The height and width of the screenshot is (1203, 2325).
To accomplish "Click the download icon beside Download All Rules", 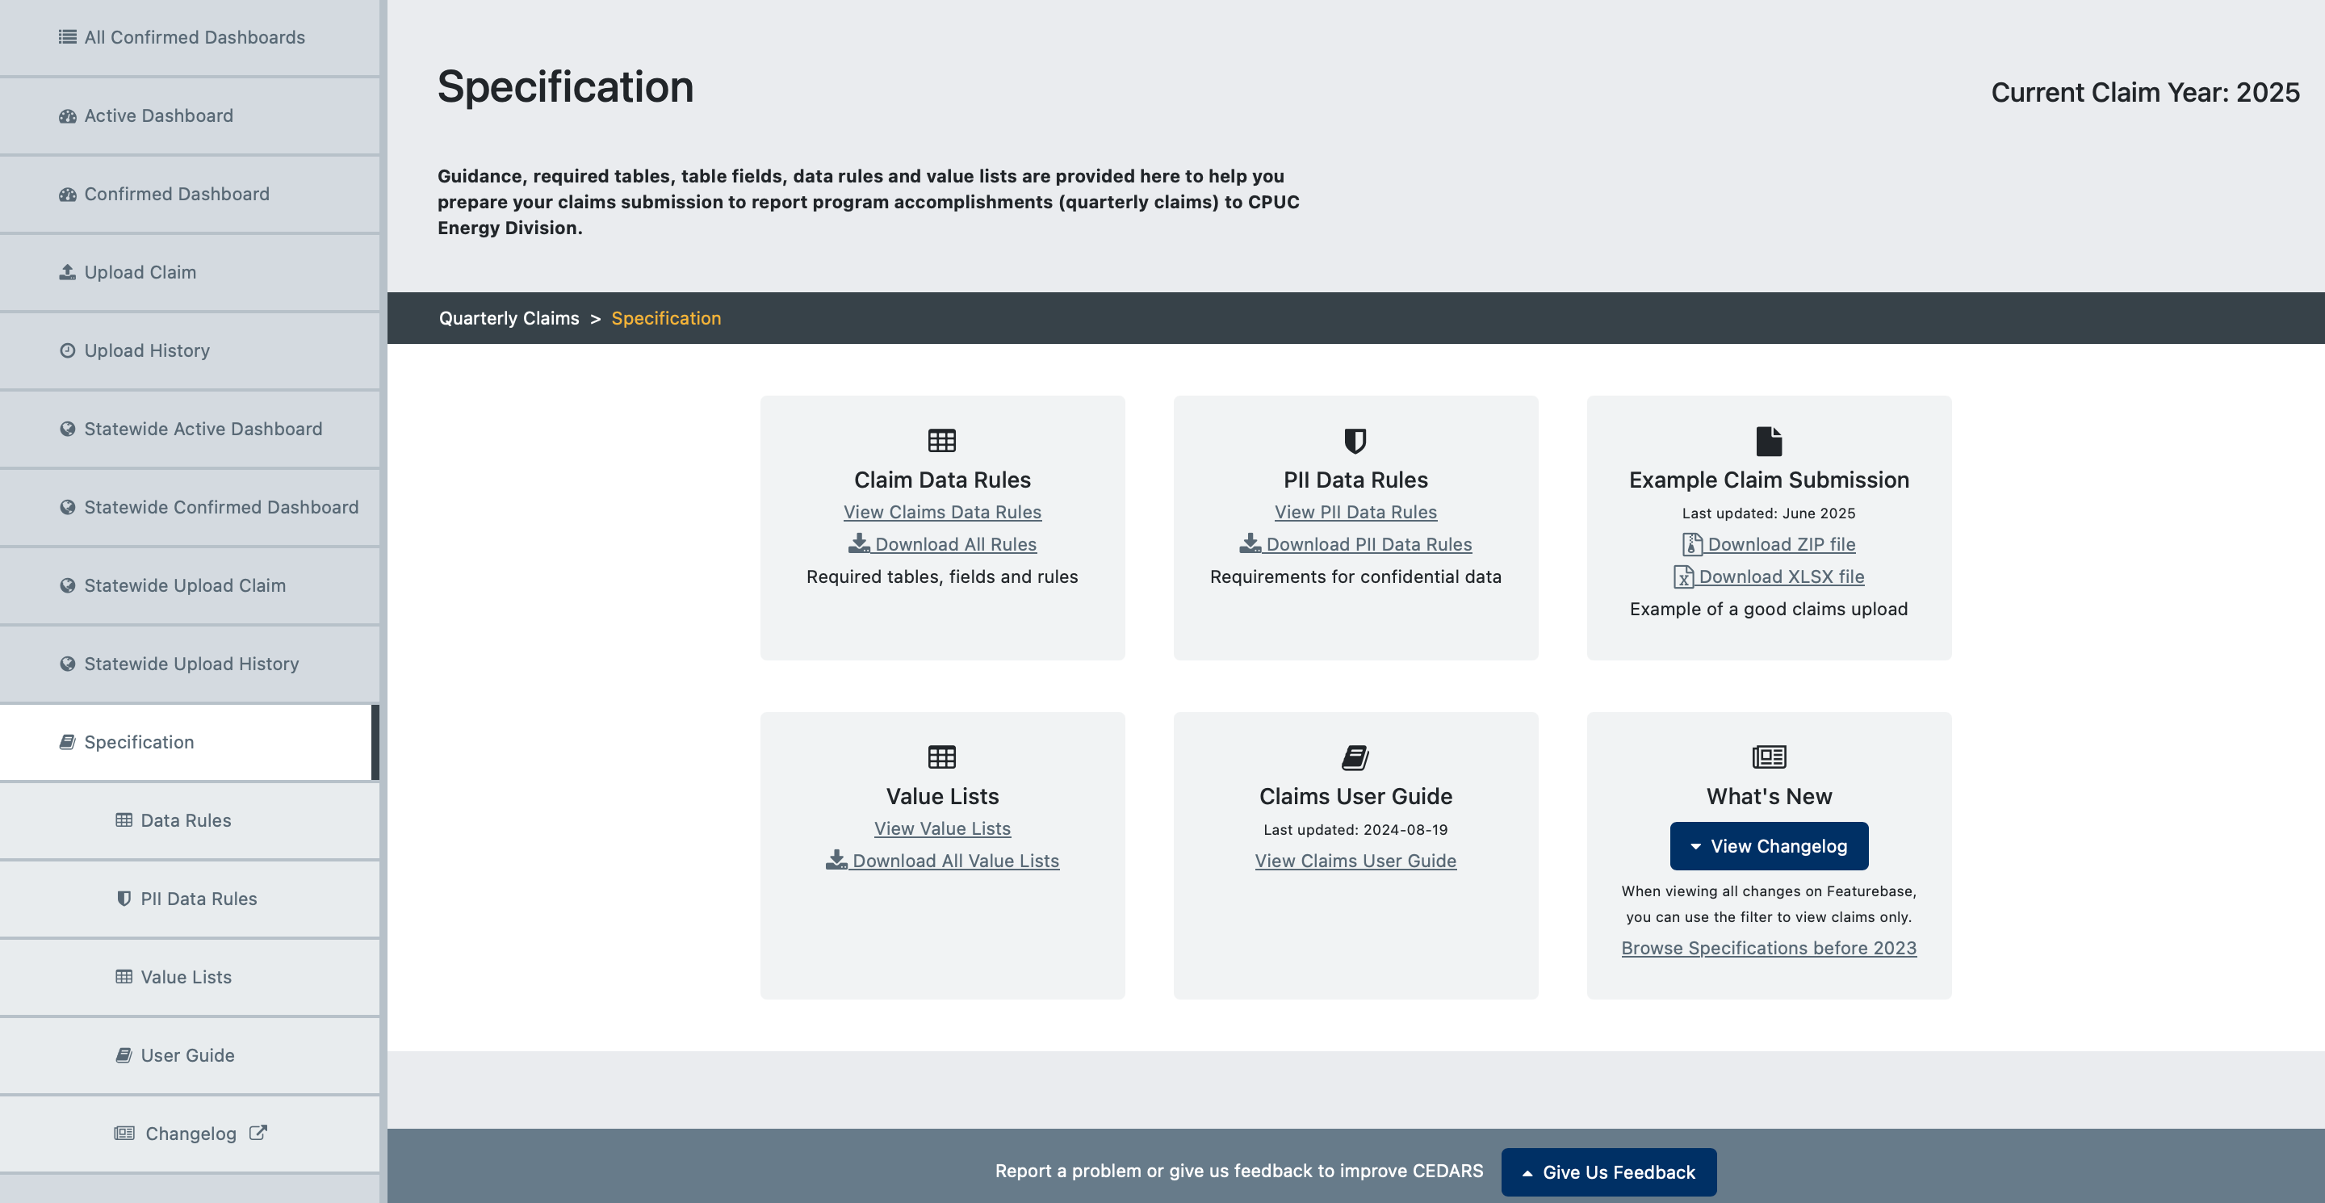I will tap(859, 543).
